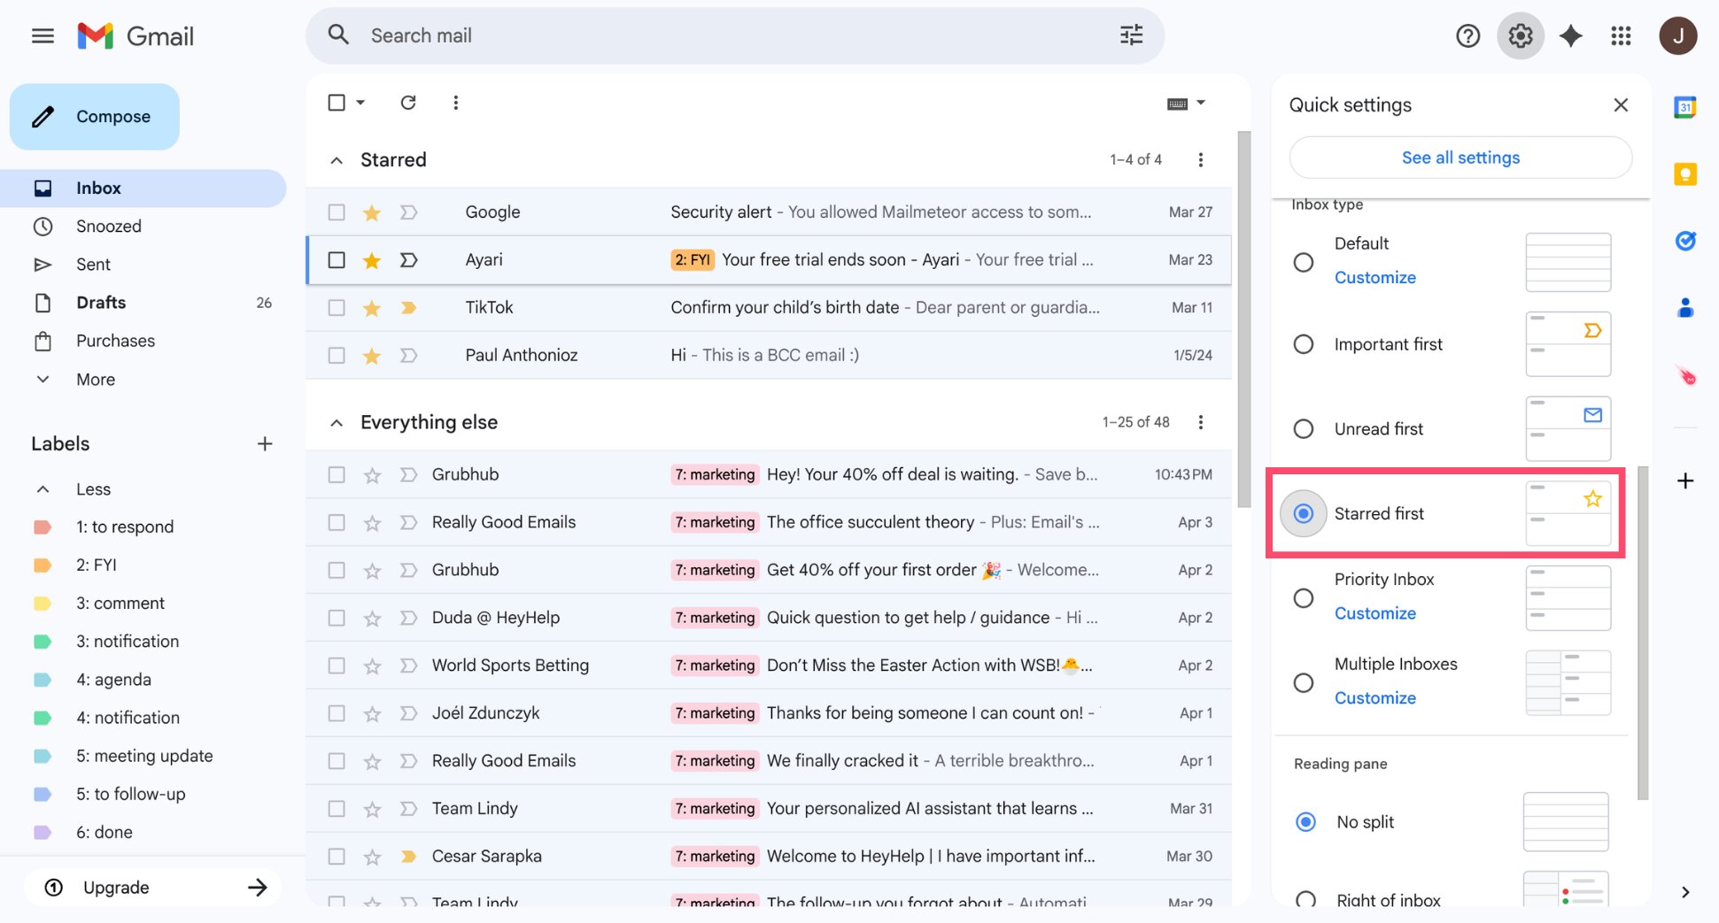Screen dimensions: 1719x923
Task: Open the Support help icon
Action: tap(1467, 36)
